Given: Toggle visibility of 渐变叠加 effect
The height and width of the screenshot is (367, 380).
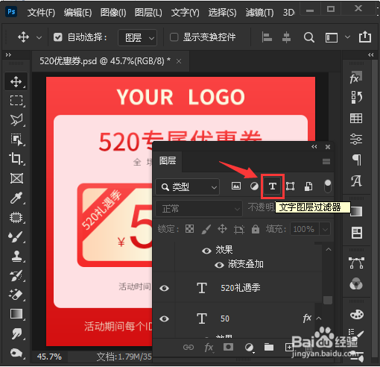Looking at the screenshot, I should 219,265.
